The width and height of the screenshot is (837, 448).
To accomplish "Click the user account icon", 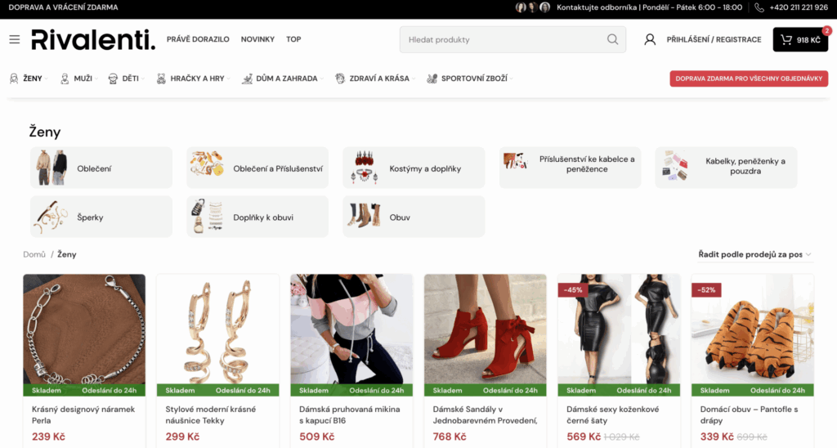I will 650,39.
